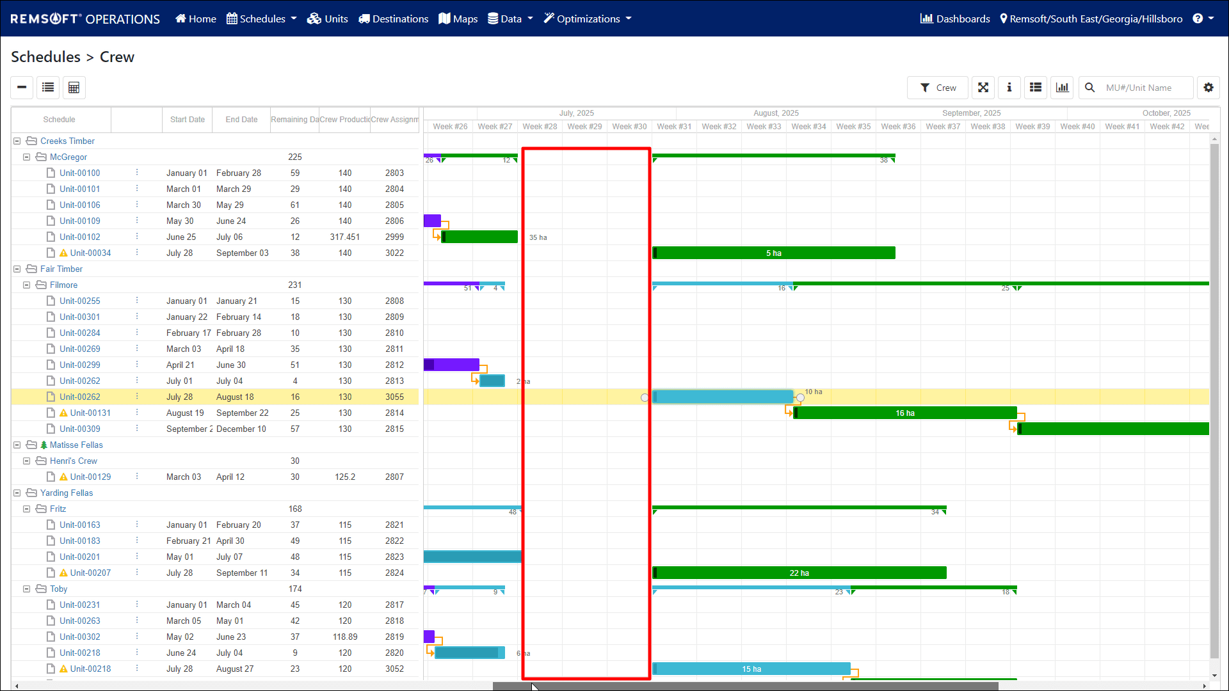Click the gear settings icon
The image size is (1229, 691).
pos(1209,88)
